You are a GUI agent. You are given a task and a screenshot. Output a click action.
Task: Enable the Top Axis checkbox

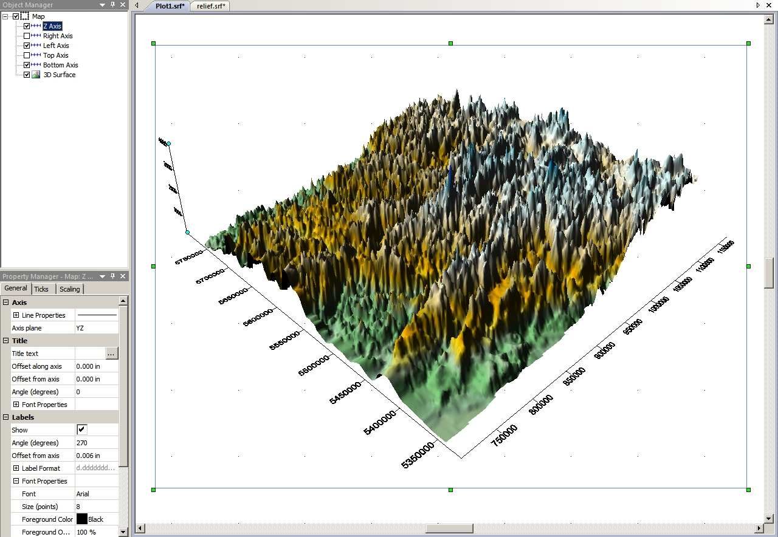27,55
